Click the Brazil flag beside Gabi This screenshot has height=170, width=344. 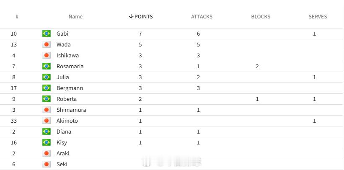pyautogui.click(x=46, y=33)
